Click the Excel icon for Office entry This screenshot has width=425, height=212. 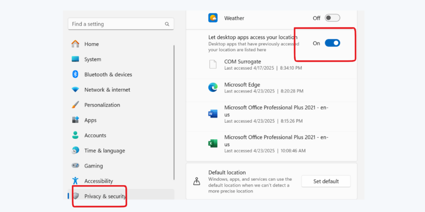(x=213, y=143)
